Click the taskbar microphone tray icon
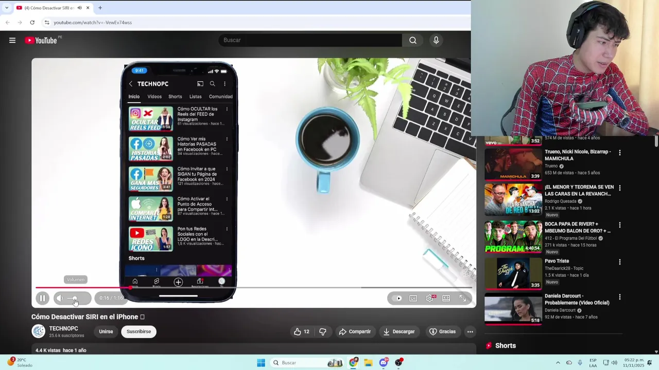Image resolution: width=659 pixels, height=370 pixels. coord(580,363)
